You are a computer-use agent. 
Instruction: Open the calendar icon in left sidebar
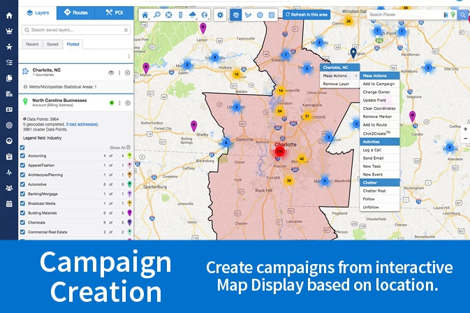(9, 204)
